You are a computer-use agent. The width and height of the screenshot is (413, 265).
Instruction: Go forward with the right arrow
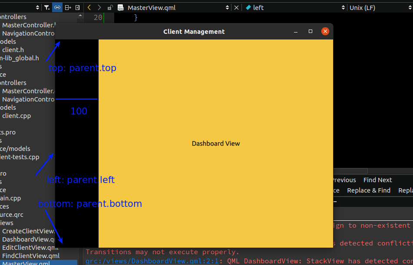coord(99,8)
